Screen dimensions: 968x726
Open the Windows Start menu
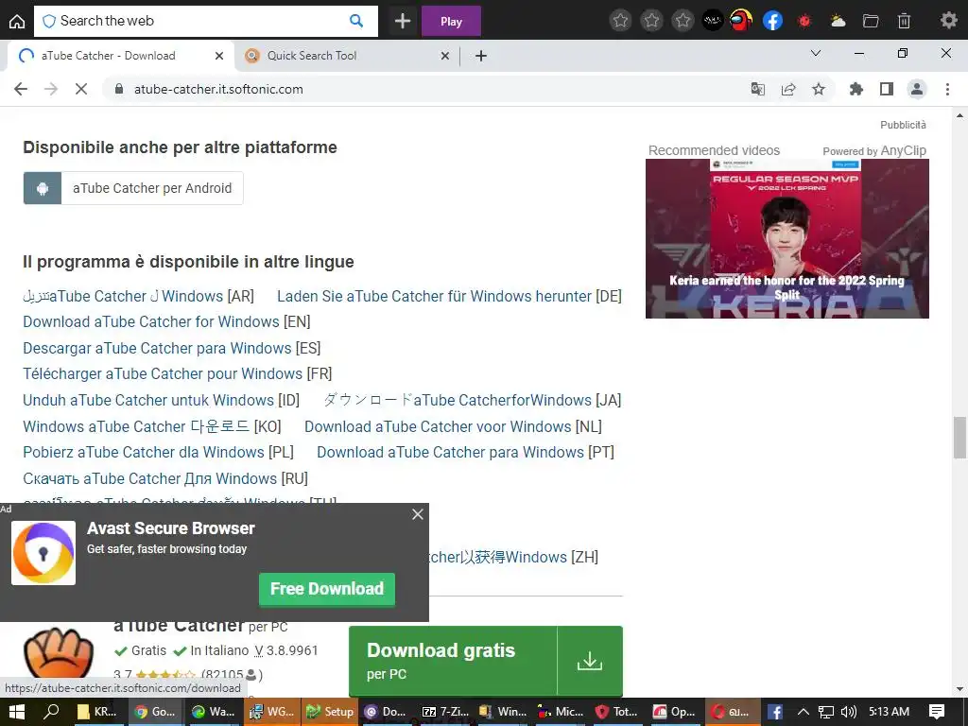click(x=17, y=711)
